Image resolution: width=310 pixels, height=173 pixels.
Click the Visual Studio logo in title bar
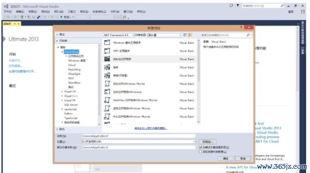pyautogui.click(x=6, y=6)
